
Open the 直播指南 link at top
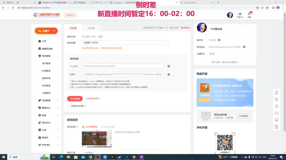point(186,28)
